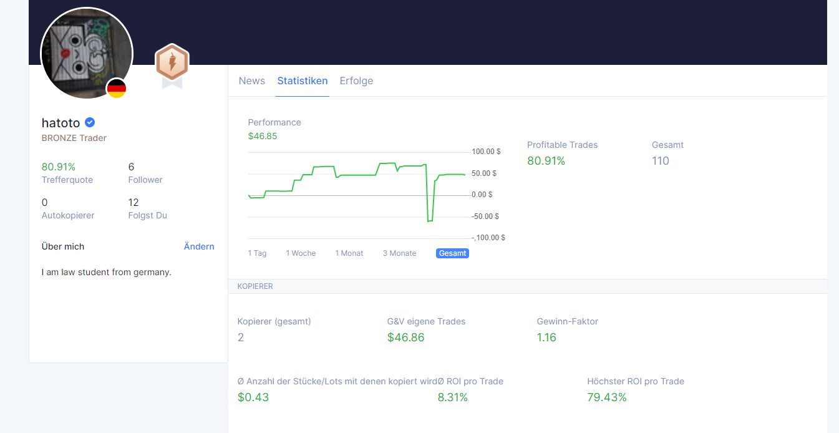Click the Ändern link next to Über mich
839x433 pixels.
[199, 246]
